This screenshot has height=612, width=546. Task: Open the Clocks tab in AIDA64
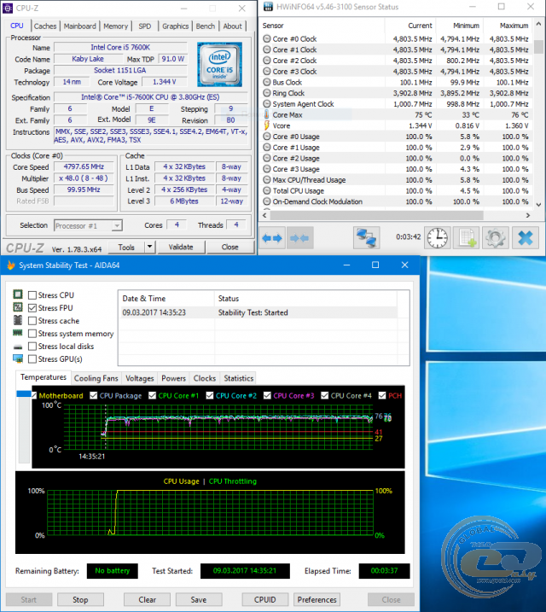(205, 378)
